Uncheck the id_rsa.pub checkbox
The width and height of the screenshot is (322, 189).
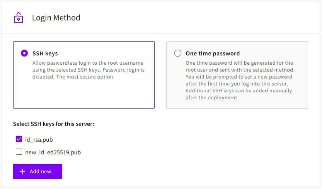click(19, 139)
